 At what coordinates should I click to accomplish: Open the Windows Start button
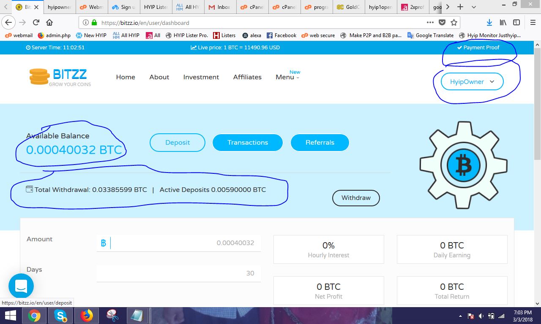click(x=11, y=316)
